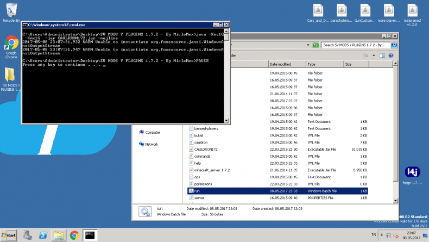The width and height of the screenshot is (429, 242).
Task: Click the network tray icon
Action: click(x=388, y=235)
